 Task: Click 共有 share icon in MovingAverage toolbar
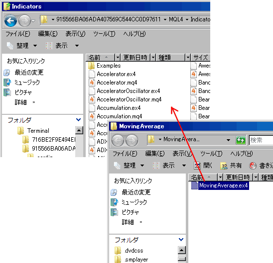[224, 166]
